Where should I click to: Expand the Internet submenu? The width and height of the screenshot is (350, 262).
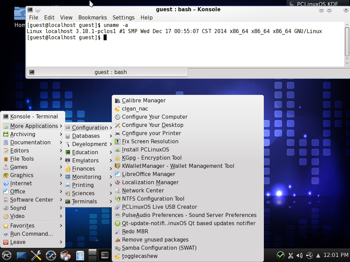[x=33, y=183]
